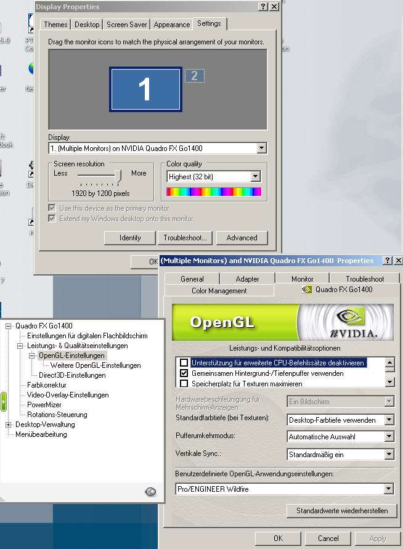403x549 pixels.
Task: Click down arrow of options list scrollbar
Action: point(389,382)
